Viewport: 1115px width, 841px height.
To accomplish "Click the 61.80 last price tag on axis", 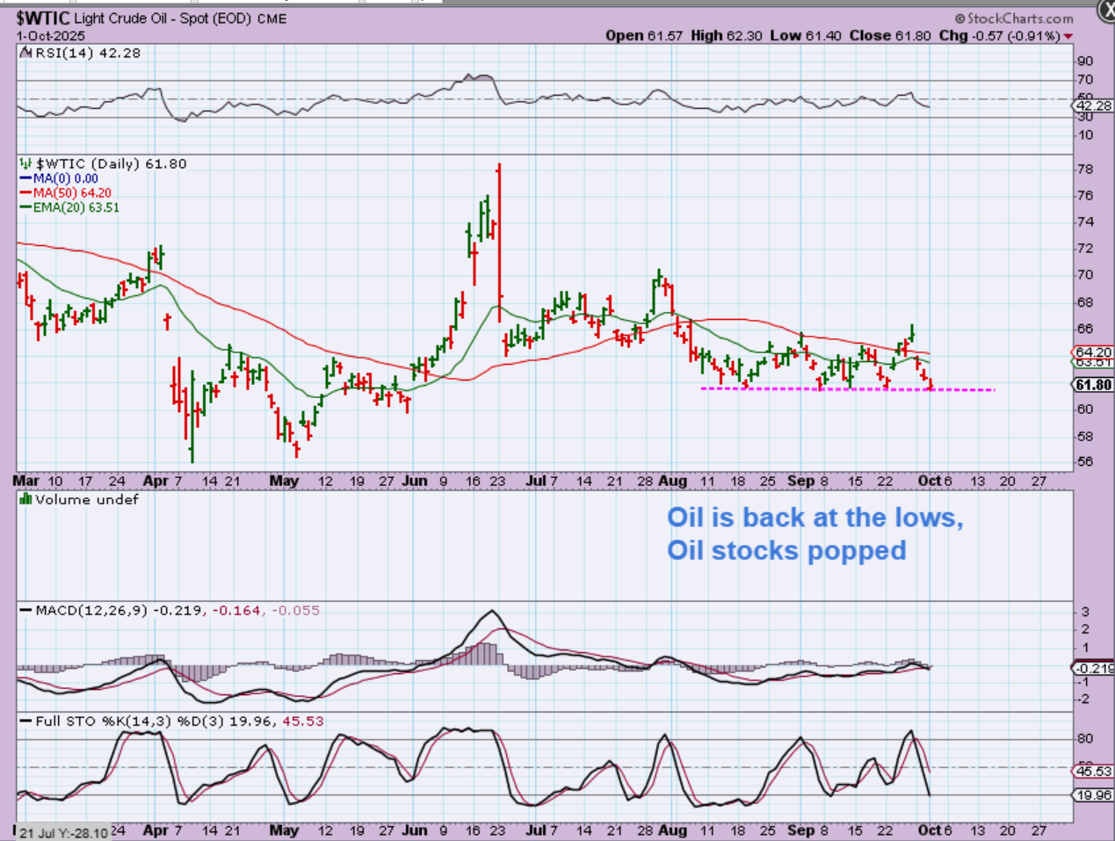I will tap(1093, 385).
